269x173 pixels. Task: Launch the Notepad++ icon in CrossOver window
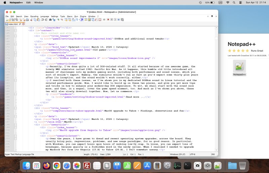point(239,66)
